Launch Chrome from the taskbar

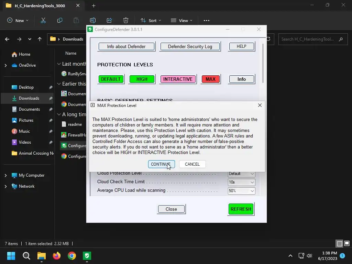pos(72,256)
